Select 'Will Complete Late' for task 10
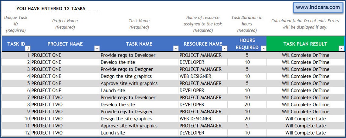 (x=305, y=119)
